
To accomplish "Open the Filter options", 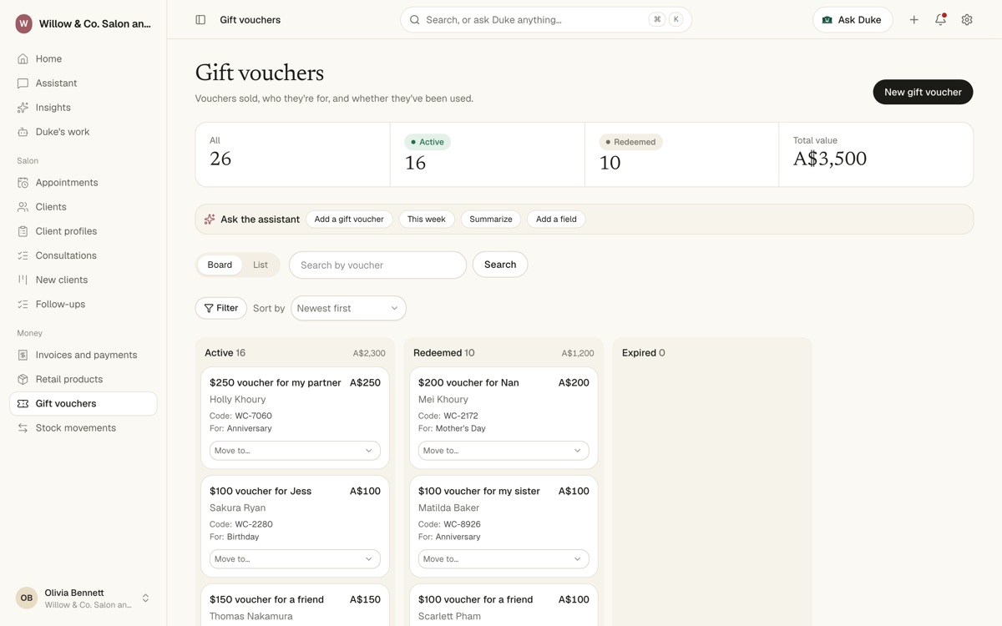I will [x=220, y=308].
